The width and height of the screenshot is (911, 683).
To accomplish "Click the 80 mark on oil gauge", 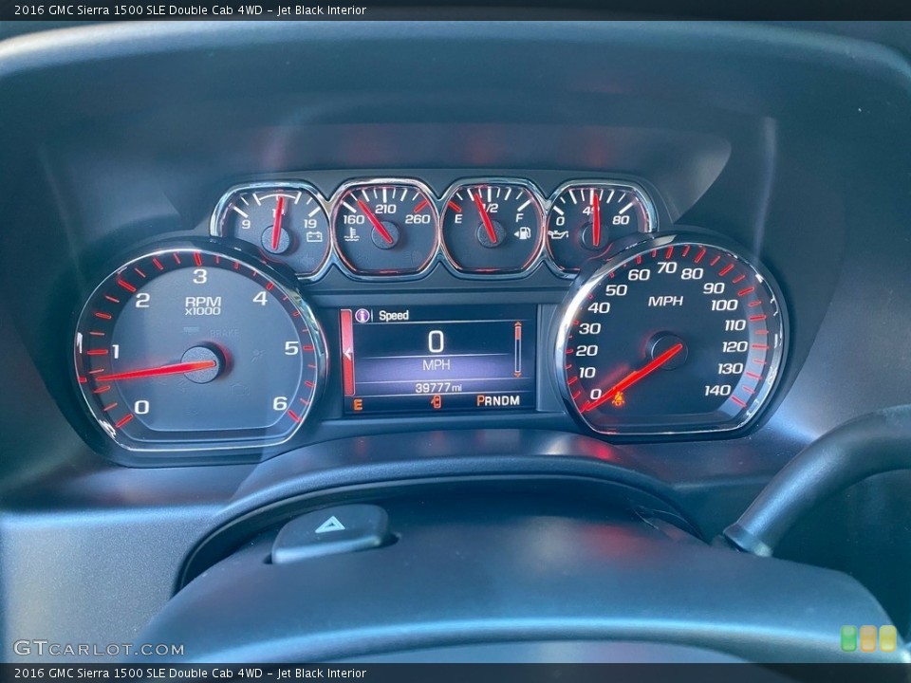I will [621, 220].
